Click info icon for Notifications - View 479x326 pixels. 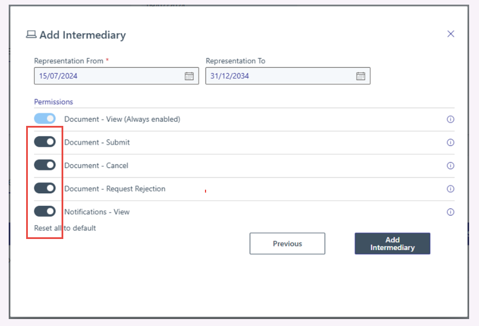point(451,212)
